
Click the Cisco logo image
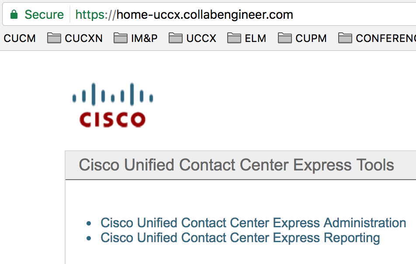112,105
